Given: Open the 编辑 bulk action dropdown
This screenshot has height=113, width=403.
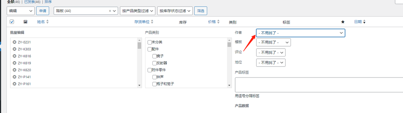Looking at the screenshot, I should (x=20, y=11).
